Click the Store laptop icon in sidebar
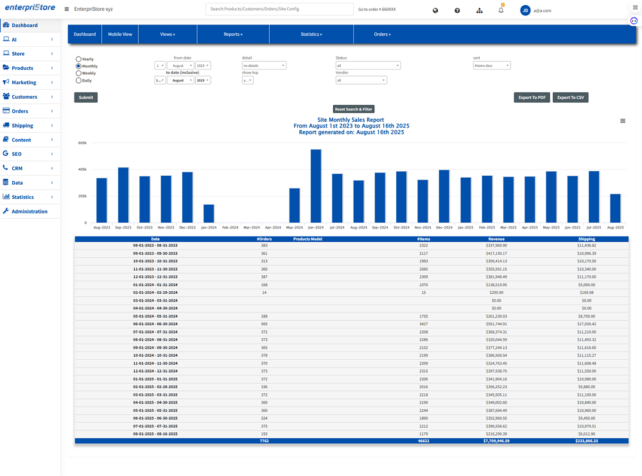642x476 pixels. pos(6,53)
